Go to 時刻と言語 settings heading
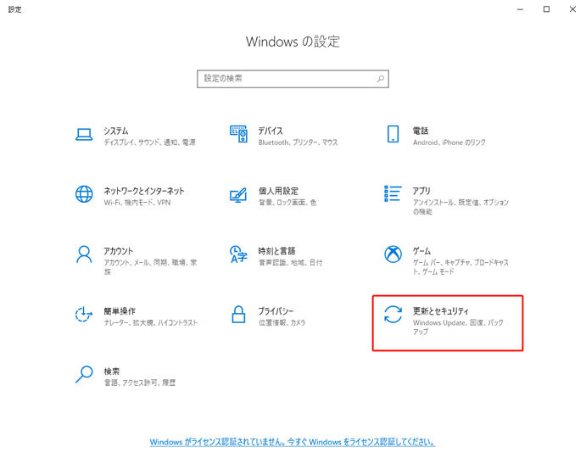Screen dimensions: 586x458 pyautogui.click(x=276, y=251)
